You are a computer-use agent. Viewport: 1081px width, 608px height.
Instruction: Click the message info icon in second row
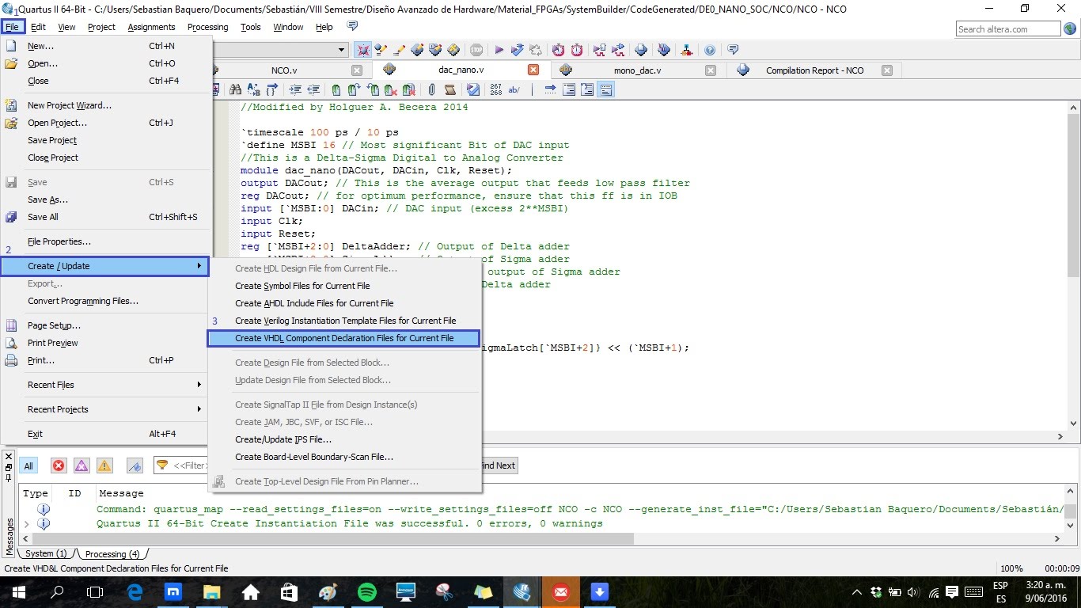44,523
